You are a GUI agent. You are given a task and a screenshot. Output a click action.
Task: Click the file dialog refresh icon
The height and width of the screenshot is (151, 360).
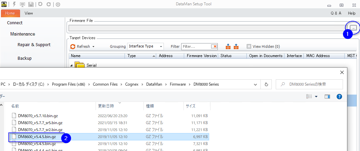pyautogui.click(x=266, y=84)
